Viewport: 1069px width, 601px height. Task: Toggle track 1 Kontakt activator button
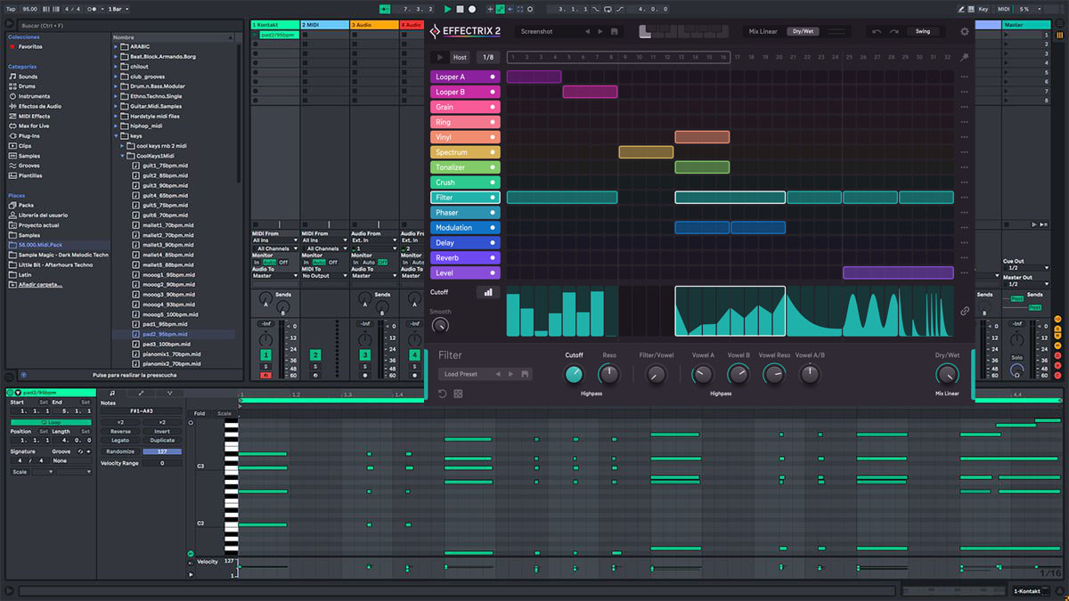click(265, 355)
